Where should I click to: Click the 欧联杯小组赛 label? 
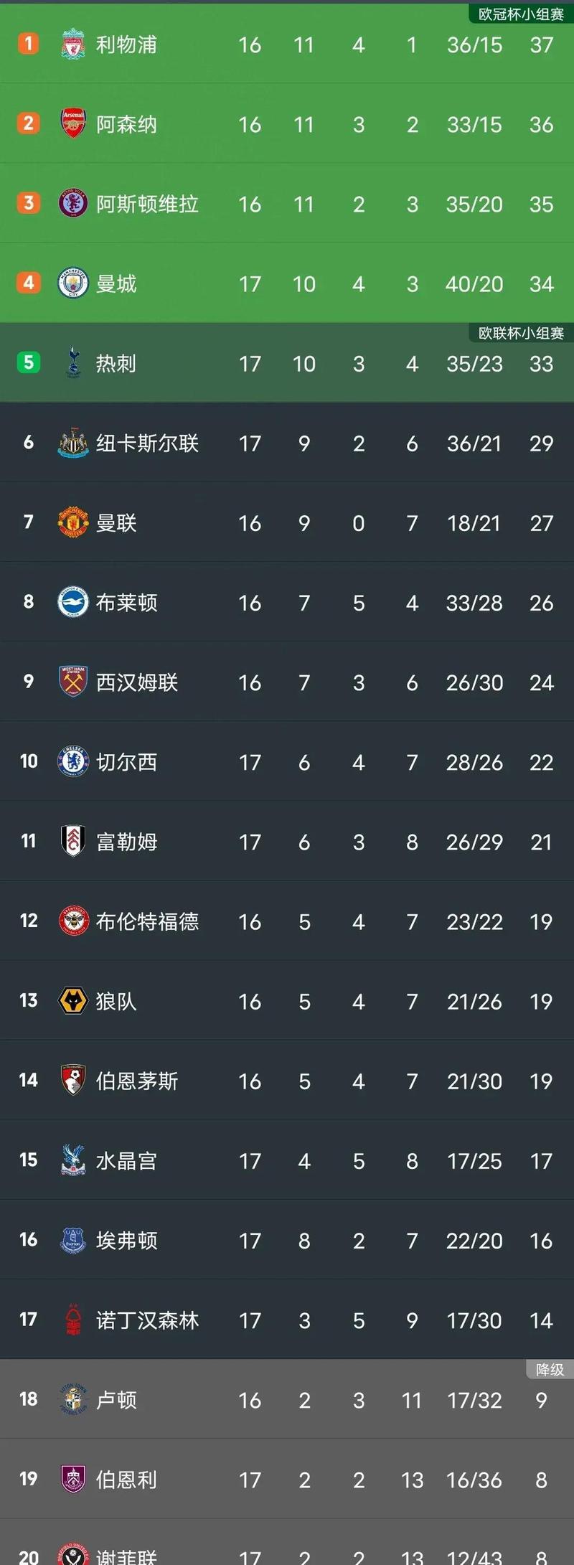tap(521, 333)
